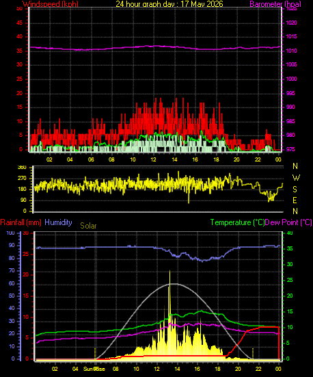Click the 35 value on temperature axis
This screenshot has height=377, width=313.
coord(290,248)
